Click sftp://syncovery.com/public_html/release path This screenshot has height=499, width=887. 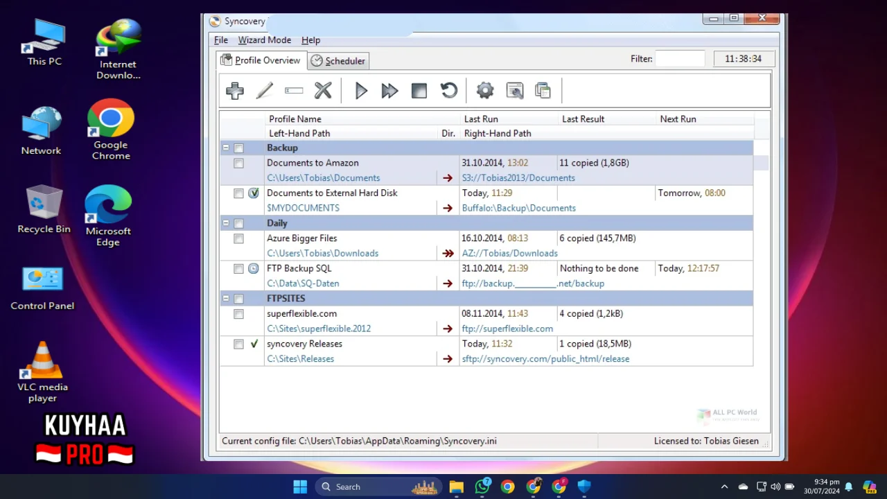[x=546, y=359]
